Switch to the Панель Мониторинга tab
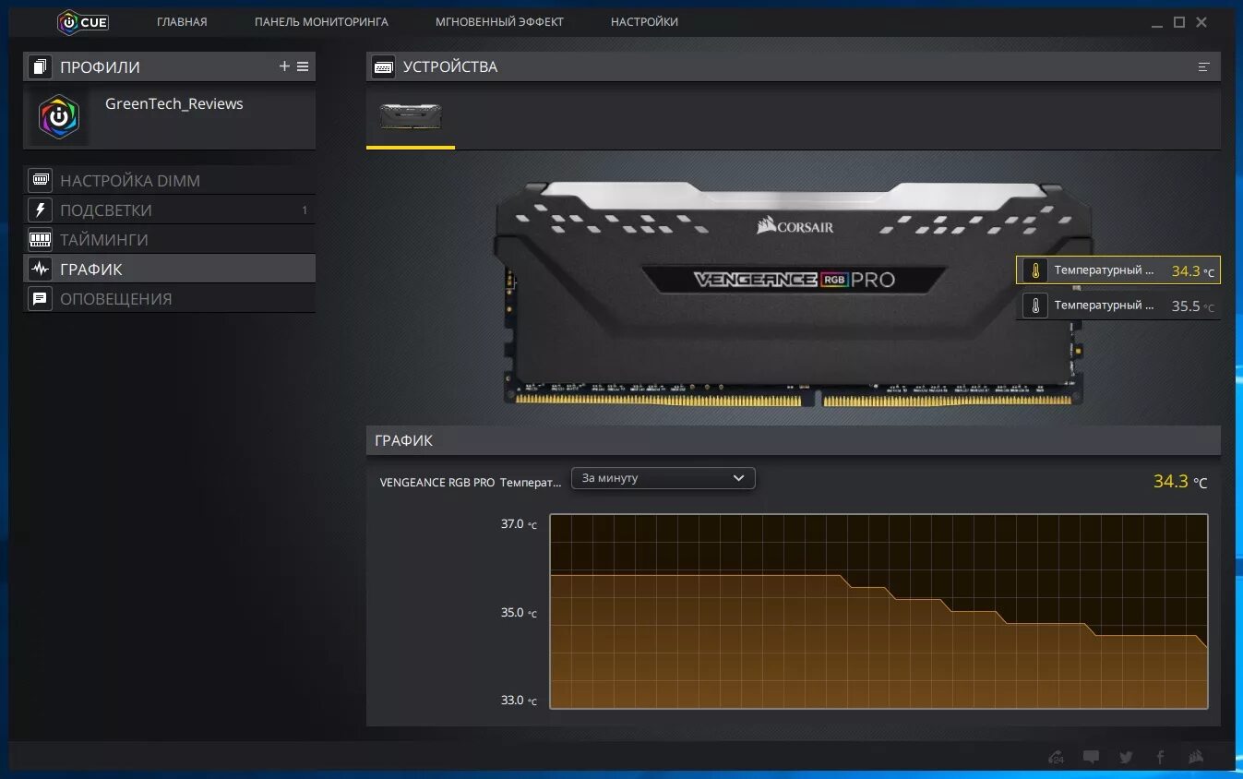 (x=320, y=20)
